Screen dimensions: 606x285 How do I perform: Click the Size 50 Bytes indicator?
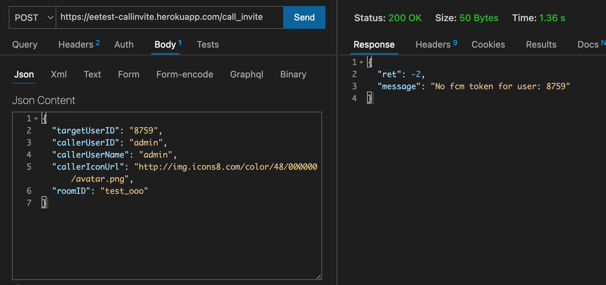(467, 18)
